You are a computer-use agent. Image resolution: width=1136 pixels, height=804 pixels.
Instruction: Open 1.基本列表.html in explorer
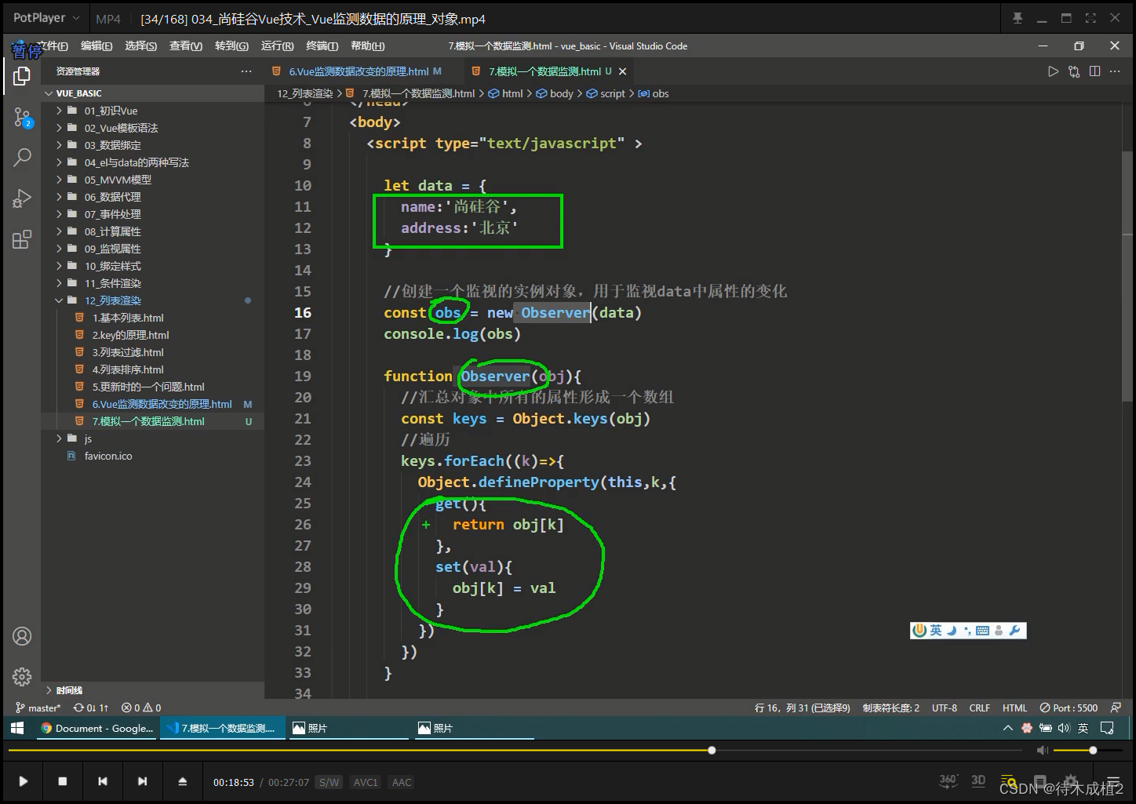point(152,318)
